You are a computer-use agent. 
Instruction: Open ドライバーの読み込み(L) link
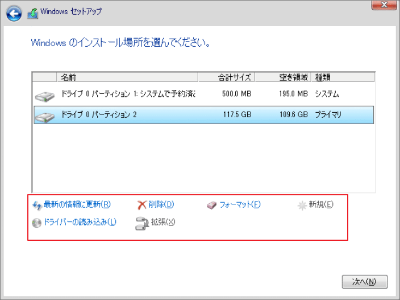coord(80,222)
